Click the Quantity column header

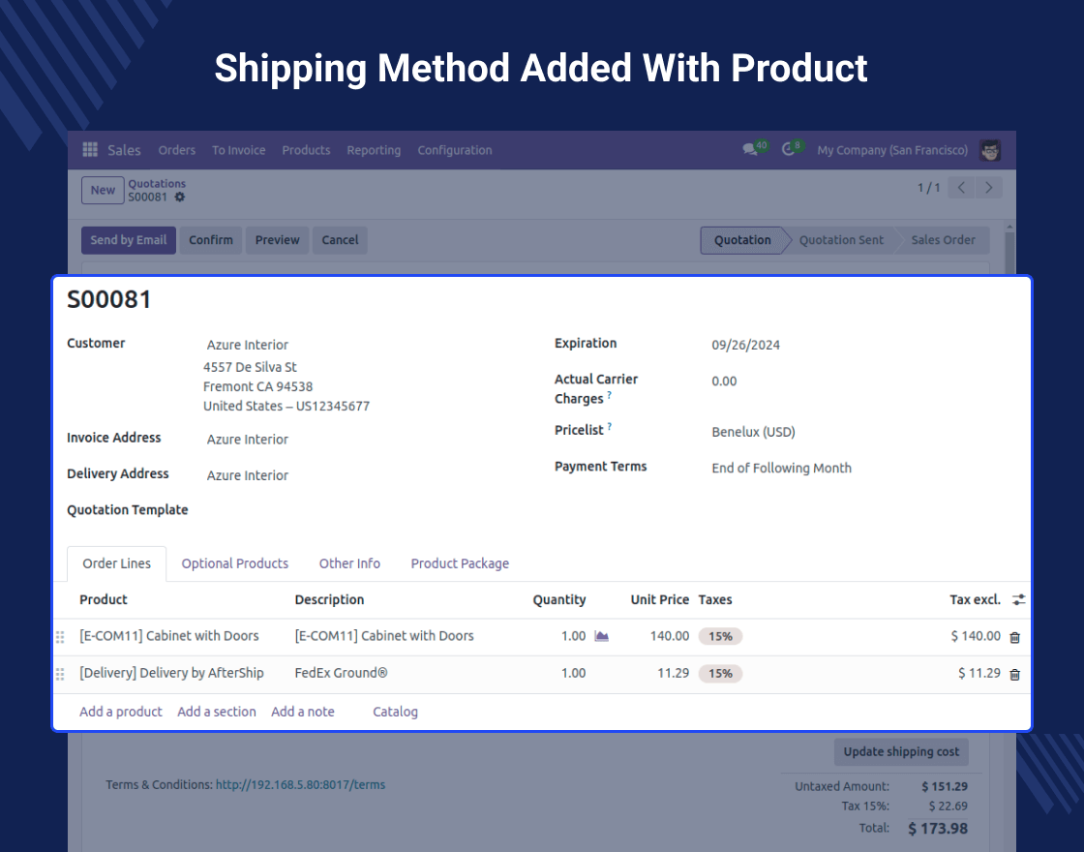[558, 600]
